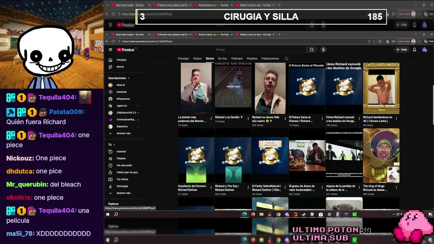This screenshot has width=434, height=244.
Task: Click the taskbar search magnifier
Action: [116, 214]
